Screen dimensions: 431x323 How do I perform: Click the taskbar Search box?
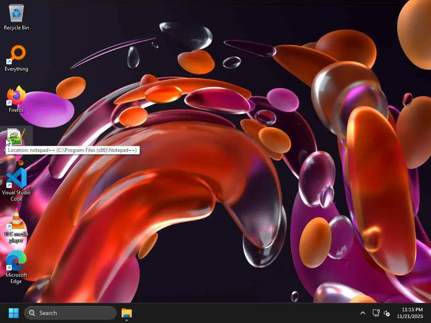point(70,313)
